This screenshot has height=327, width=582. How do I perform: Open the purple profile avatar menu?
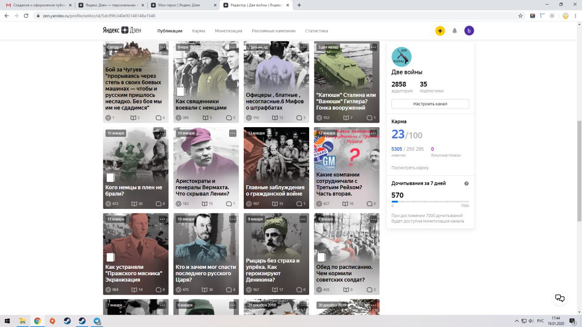point(469,31)
